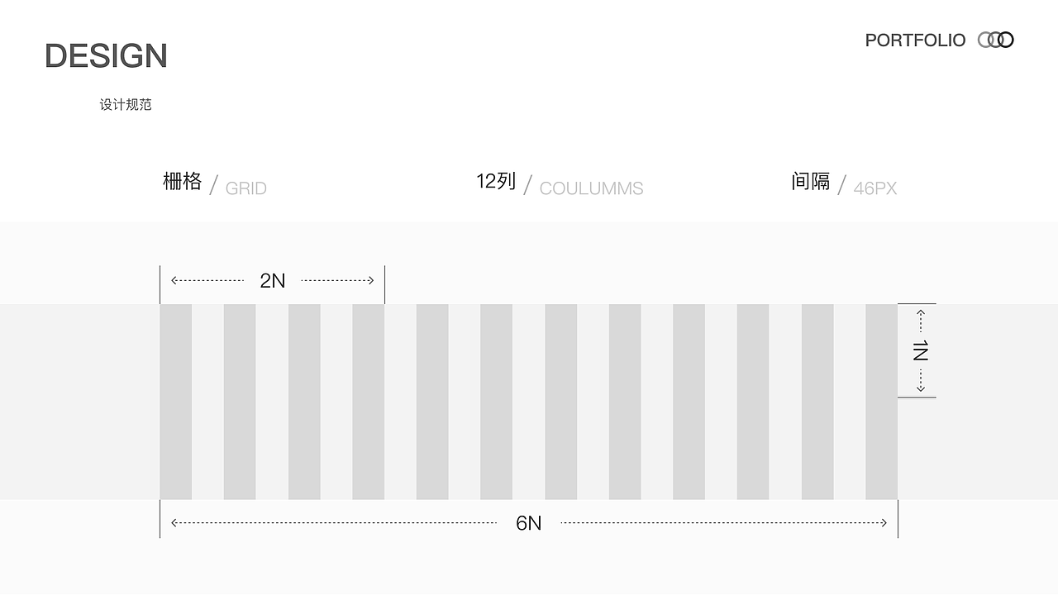Select the 设计规范 subtitle
Viewport: 1058px width, 595px height.
coord(126,105)
